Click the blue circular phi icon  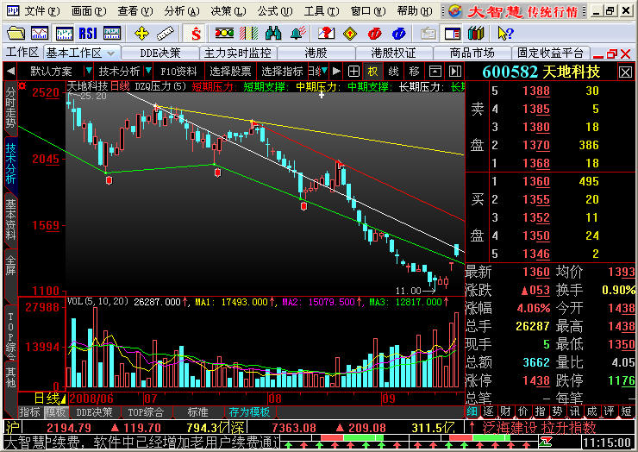point(398,33)
